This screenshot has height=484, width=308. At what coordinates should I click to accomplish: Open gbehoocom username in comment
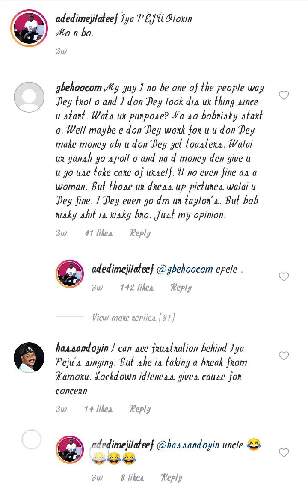pos(79,88)
